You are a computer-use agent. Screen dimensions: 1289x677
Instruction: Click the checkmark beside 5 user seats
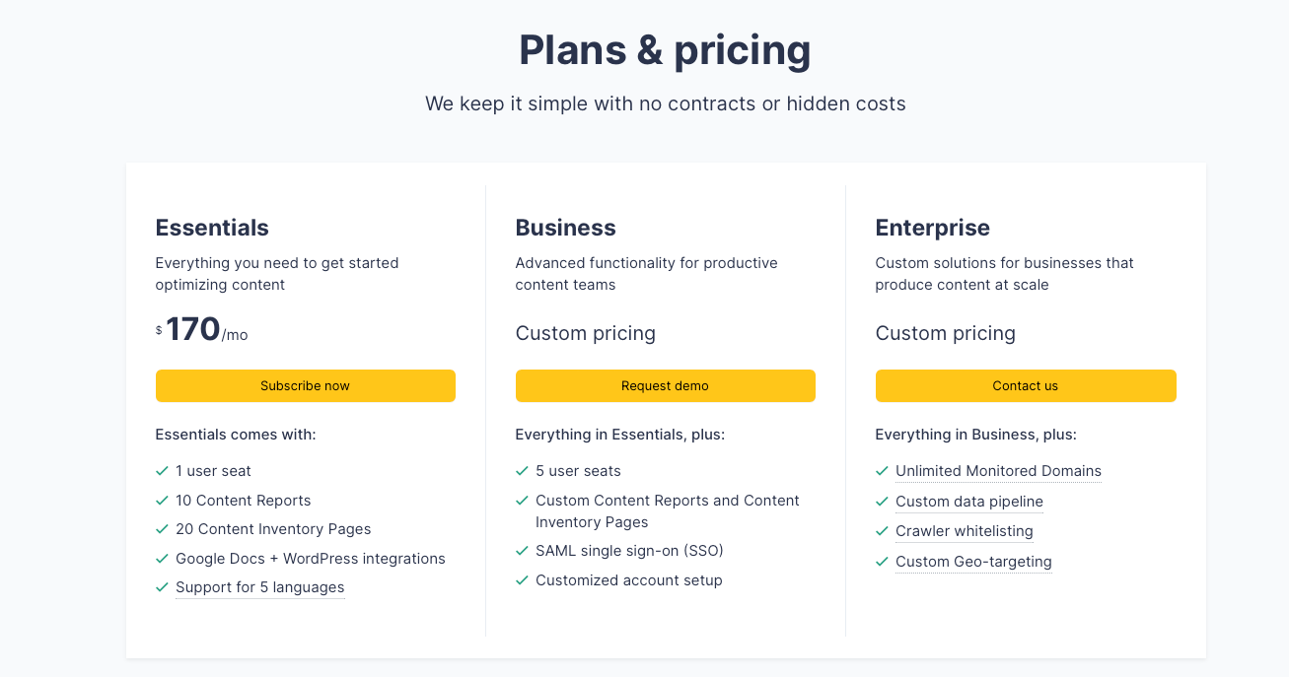(x=522, y=471)
